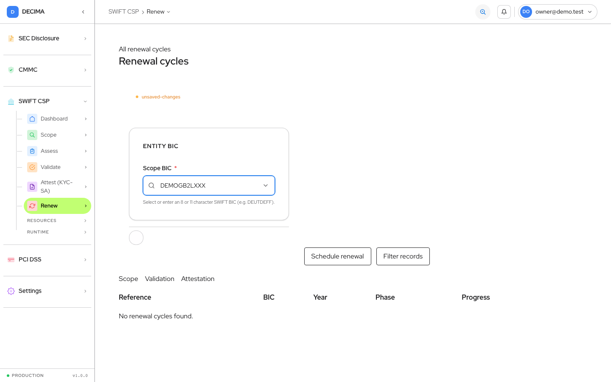This screenshot has height=382, width=611.
Task: Click the "No renewal cycles found." message
Action: pos(156,316)
